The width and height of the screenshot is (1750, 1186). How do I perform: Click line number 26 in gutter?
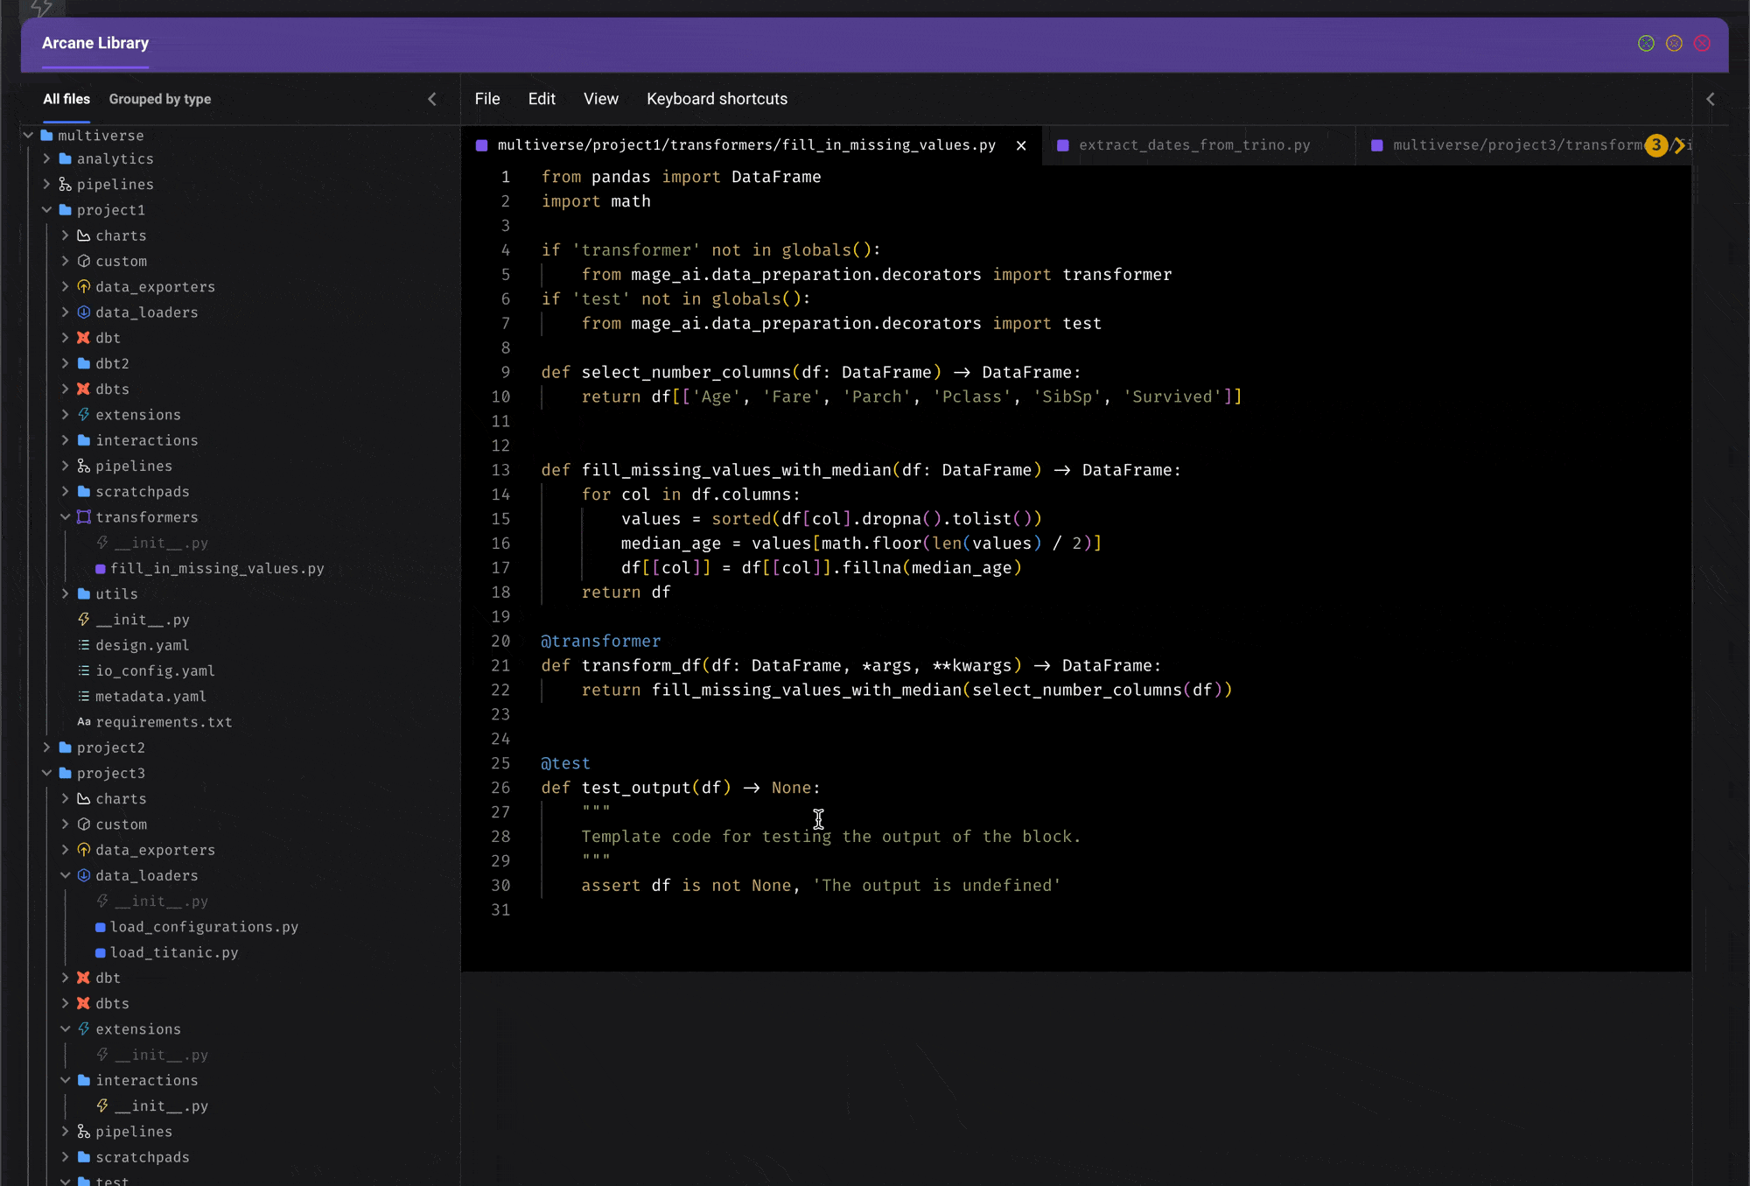(x=500, y=788)
